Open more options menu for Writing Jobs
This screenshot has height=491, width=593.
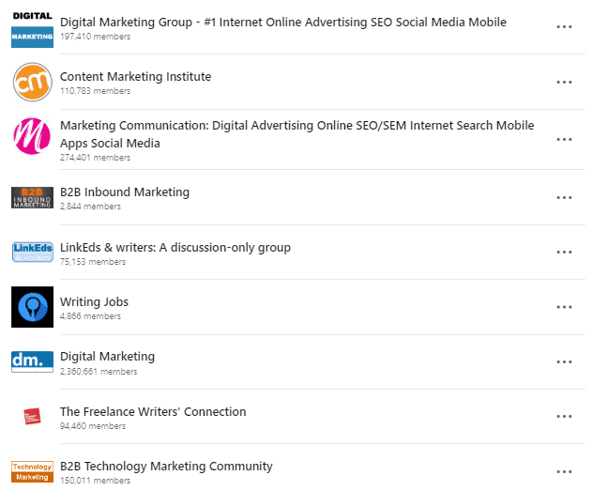pos(564,307)
